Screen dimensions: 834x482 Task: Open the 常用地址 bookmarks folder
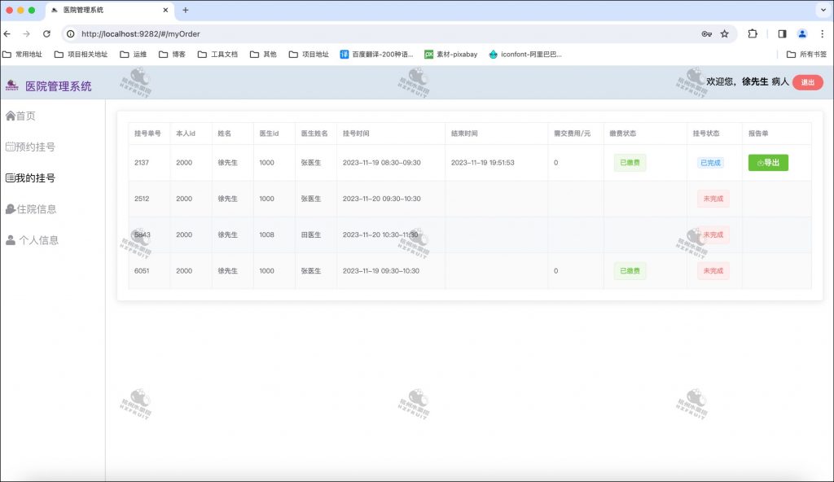coord(23,55)
